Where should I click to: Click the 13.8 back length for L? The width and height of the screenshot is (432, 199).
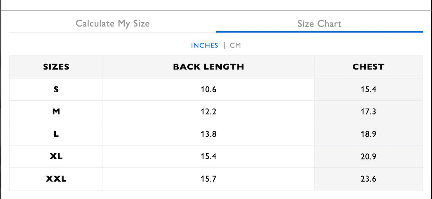pos(208,134)
